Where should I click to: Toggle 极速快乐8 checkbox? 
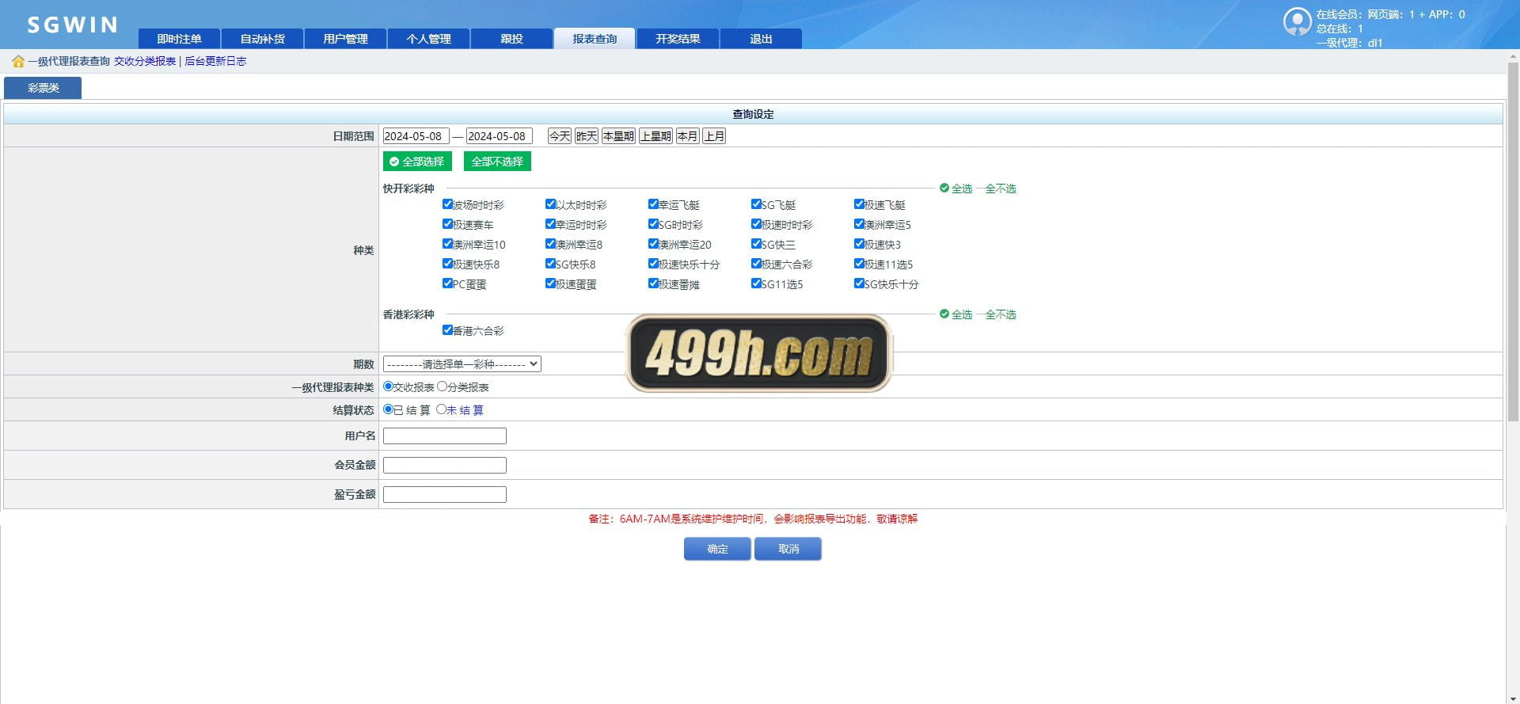coord(447,264)
